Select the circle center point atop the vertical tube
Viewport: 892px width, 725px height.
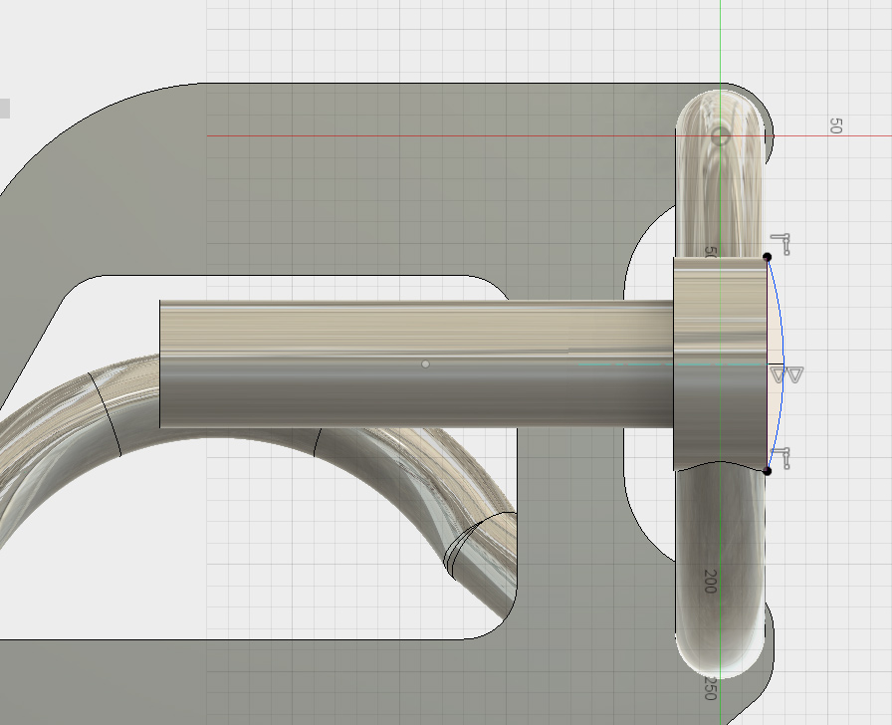click(x=721, y=134)
